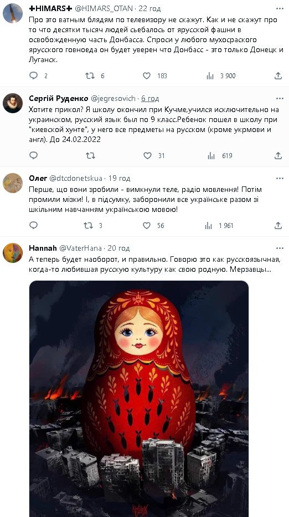Open Hannah's profile avatar
Viewport: 289px width, 517px height.
13,253
